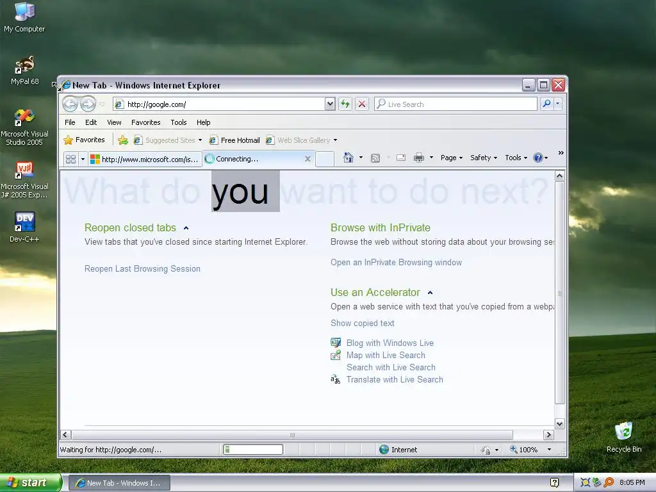The image size is (656, 492).
Task: Open the File menu
Action: pyautogui.click(x=70, y=122)
